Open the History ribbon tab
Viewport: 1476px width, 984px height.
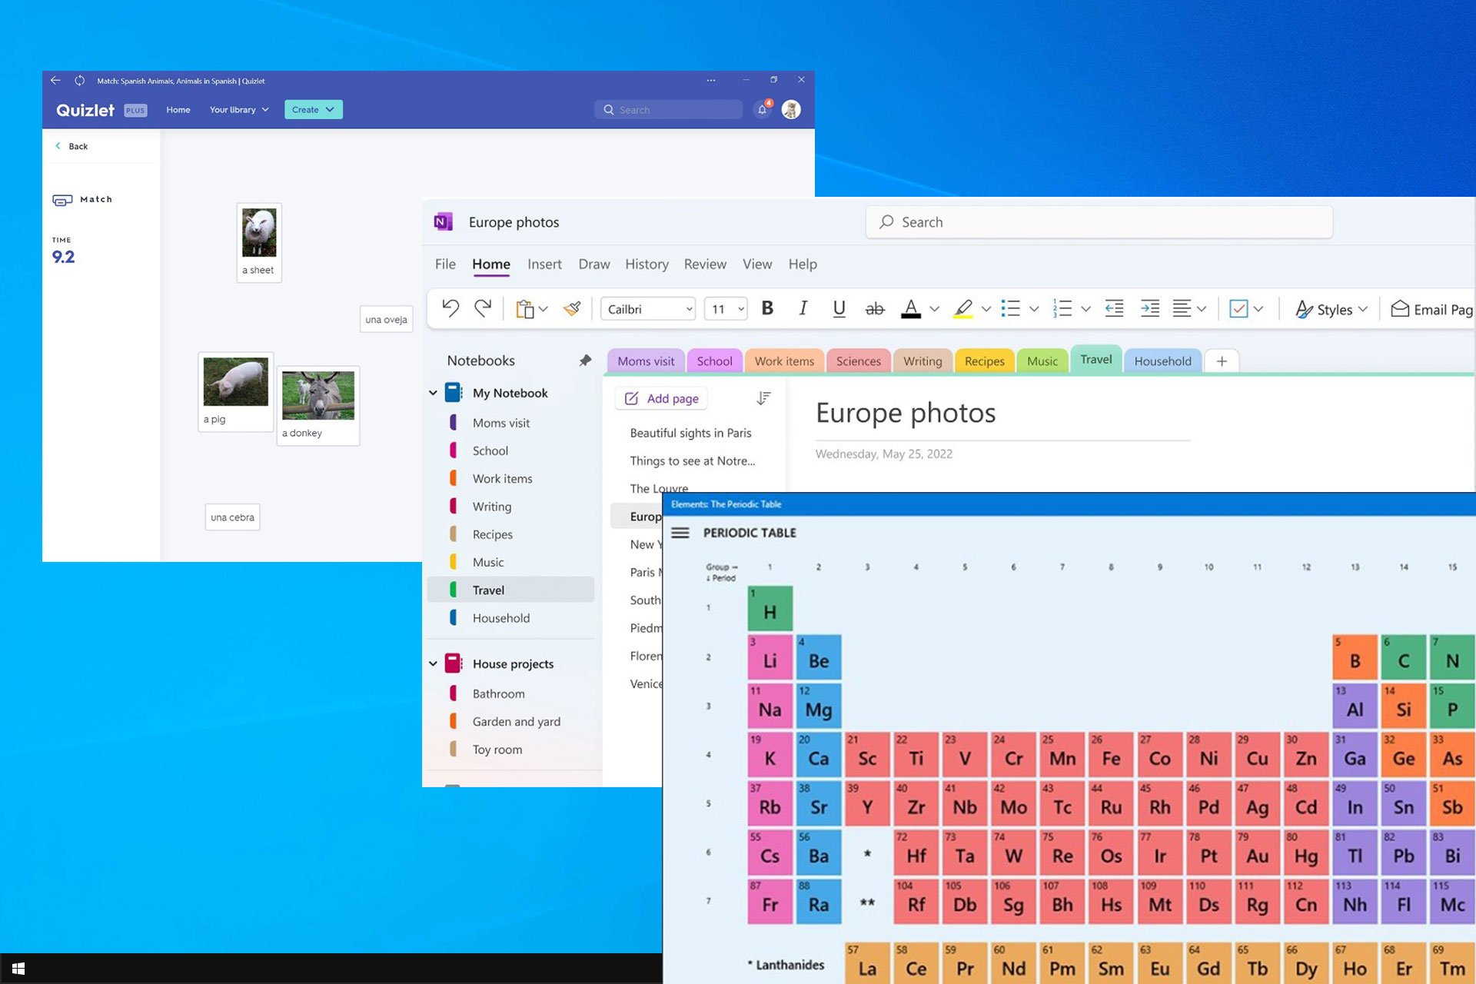pyautogui.click(x=647, y=264)
